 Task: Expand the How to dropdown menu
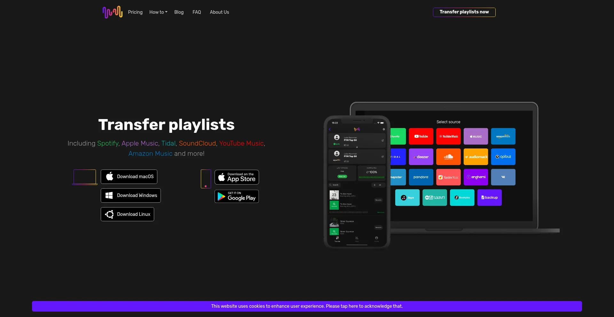(158, 12)
